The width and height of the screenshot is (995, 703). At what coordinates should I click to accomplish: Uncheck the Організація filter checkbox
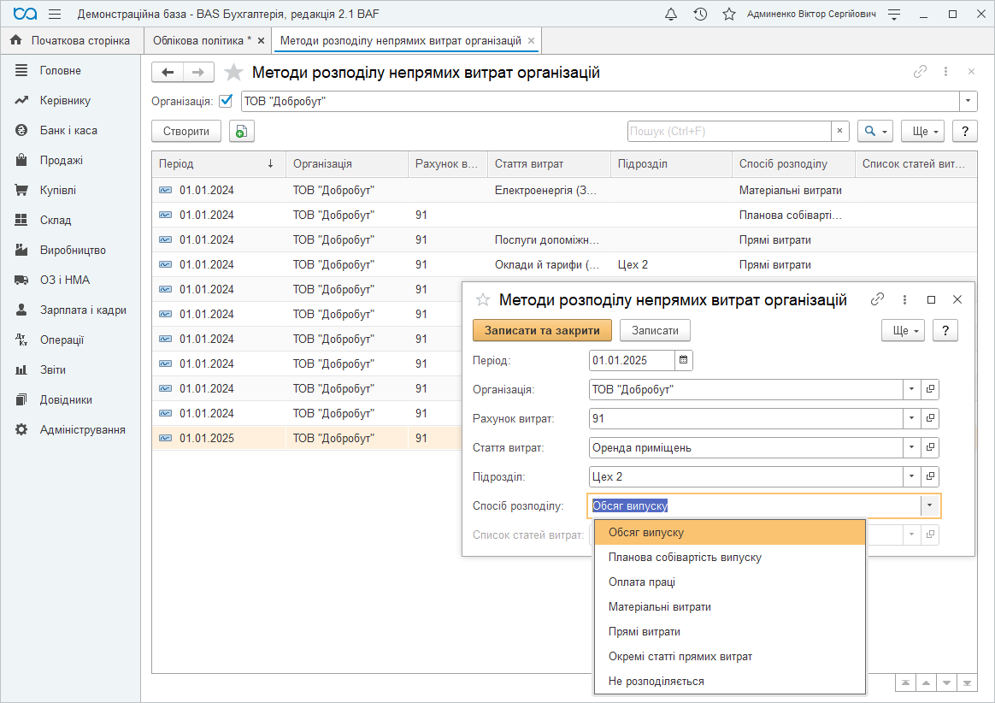pos(227,101)
